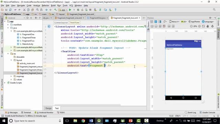This screenshot has width=220, height=124.
Task: Open the screen orientation dropdown
Action: click(x=165, y=22)
